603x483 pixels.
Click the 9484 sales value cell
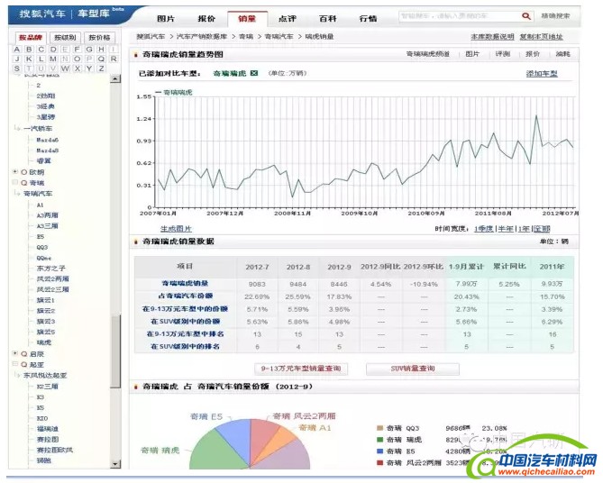pyautogui.click(x=298, y=284)
